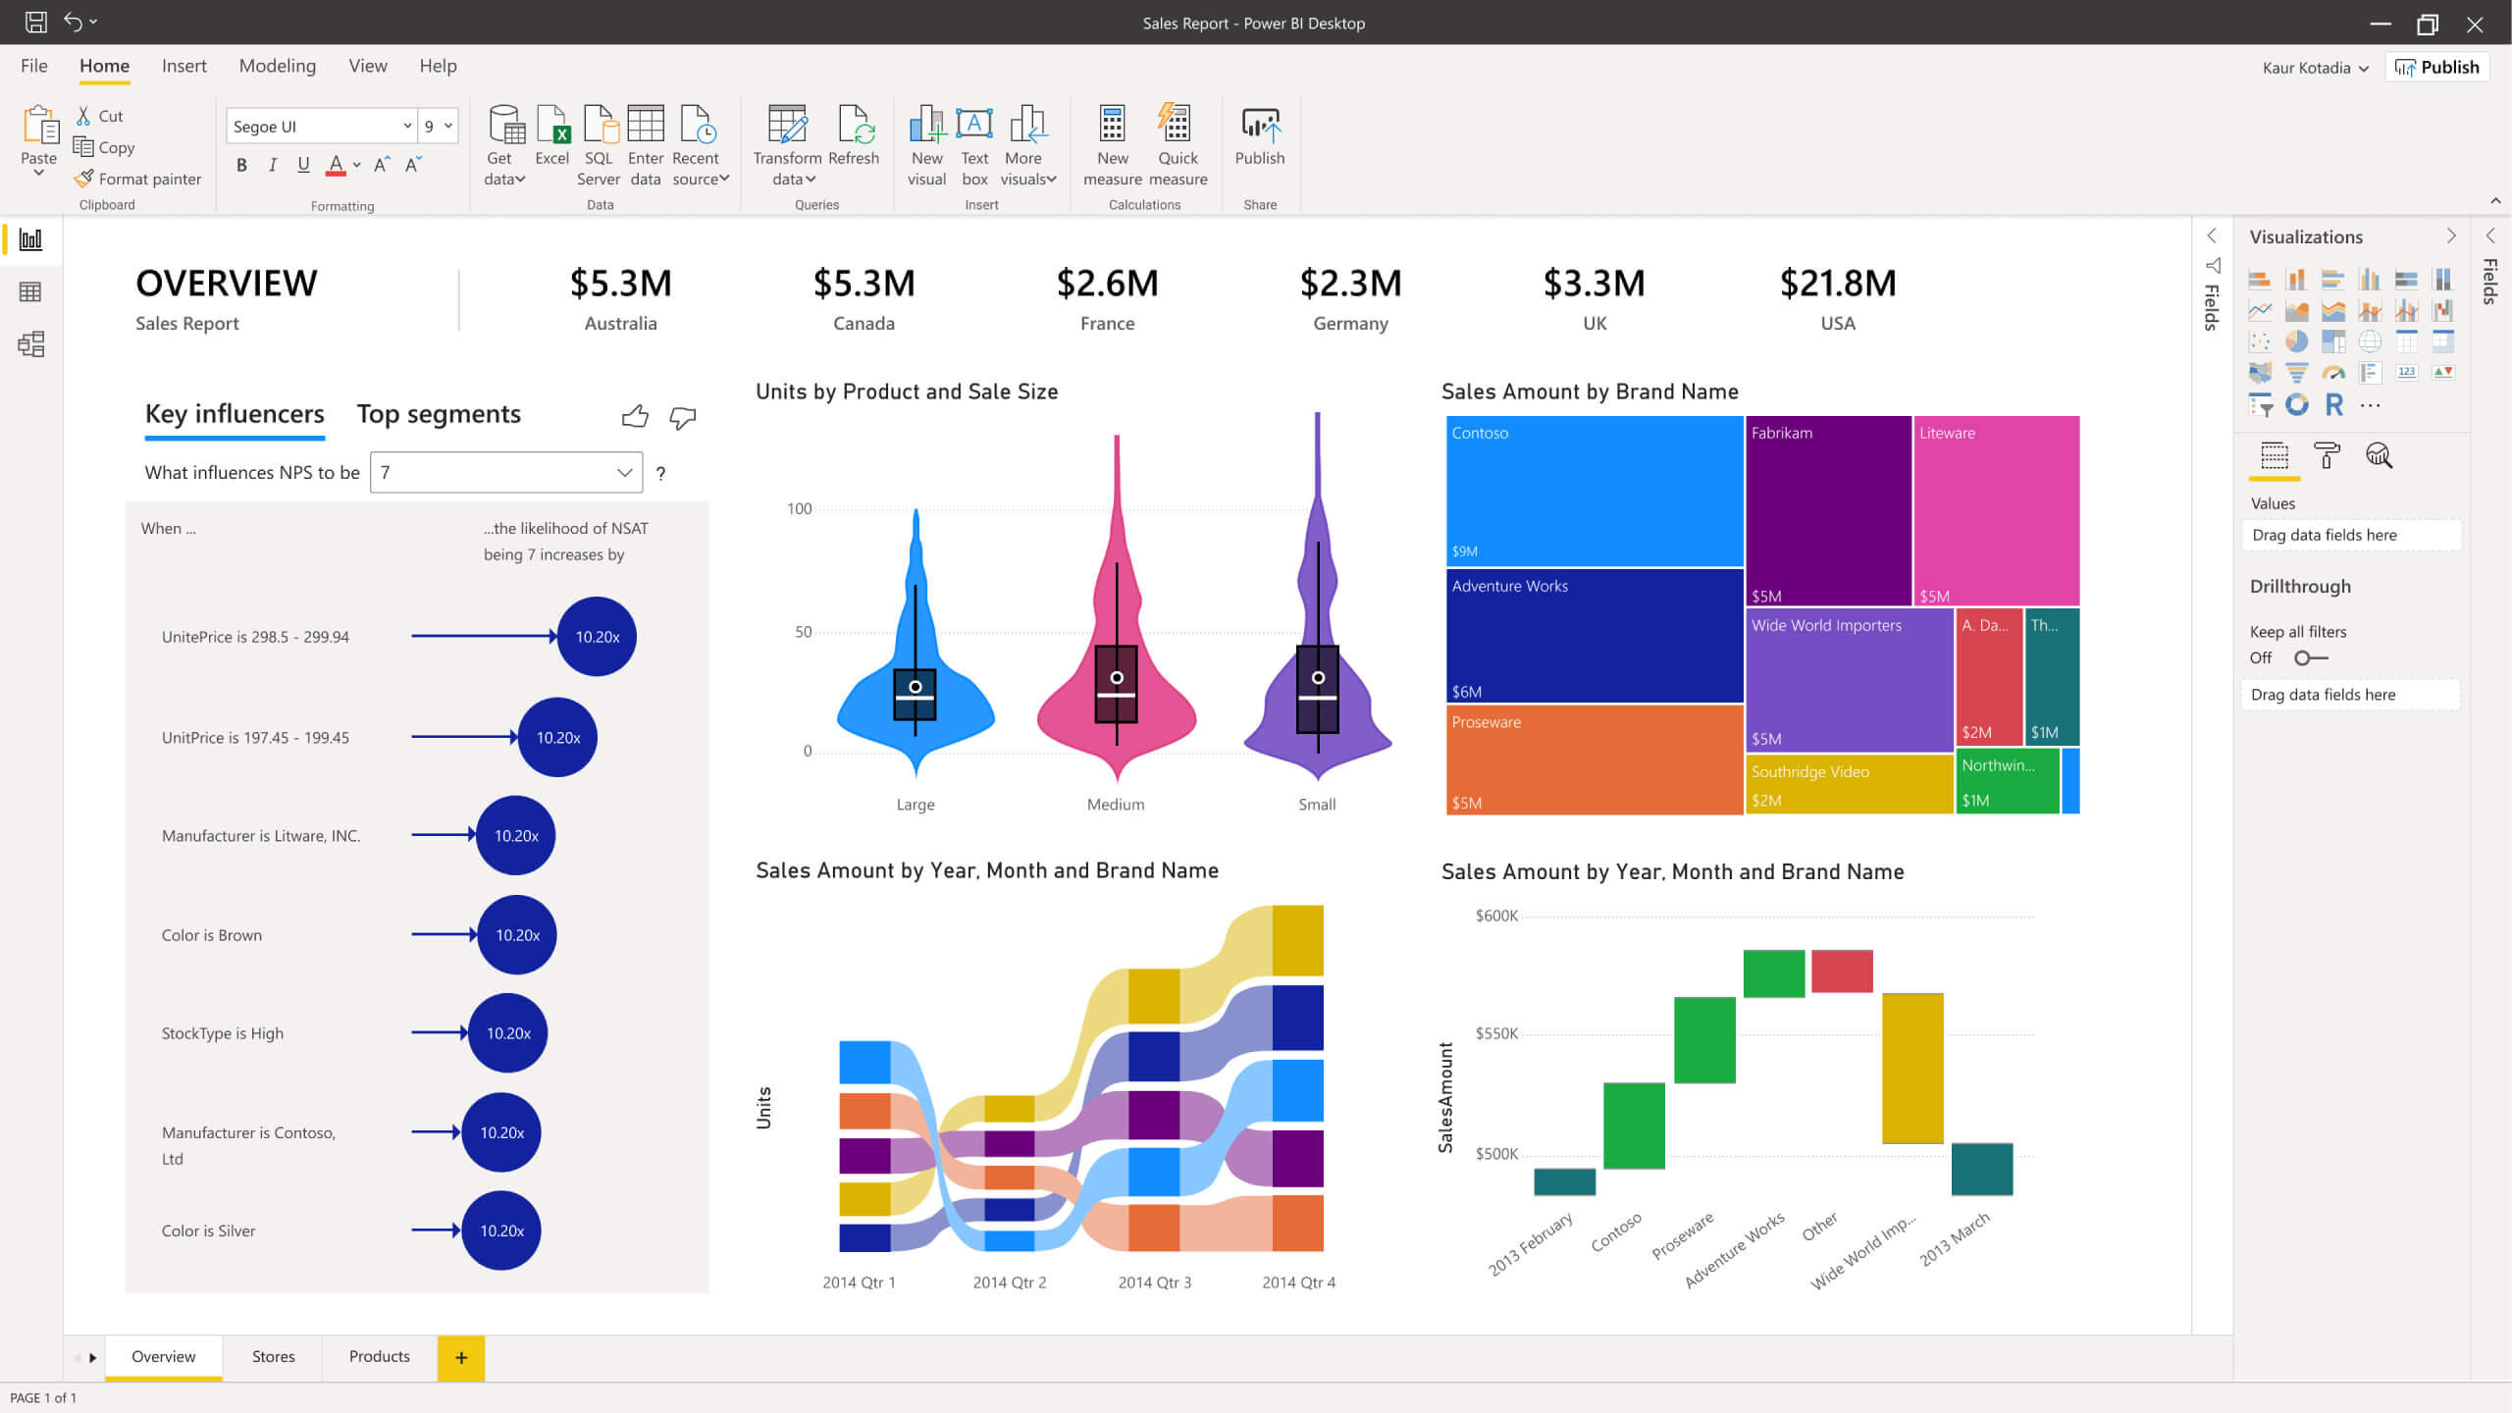The height and width of the screenshot is (1413, 2512).
Task: Toggle Keep all filters Off switch
Action: 2307,655
